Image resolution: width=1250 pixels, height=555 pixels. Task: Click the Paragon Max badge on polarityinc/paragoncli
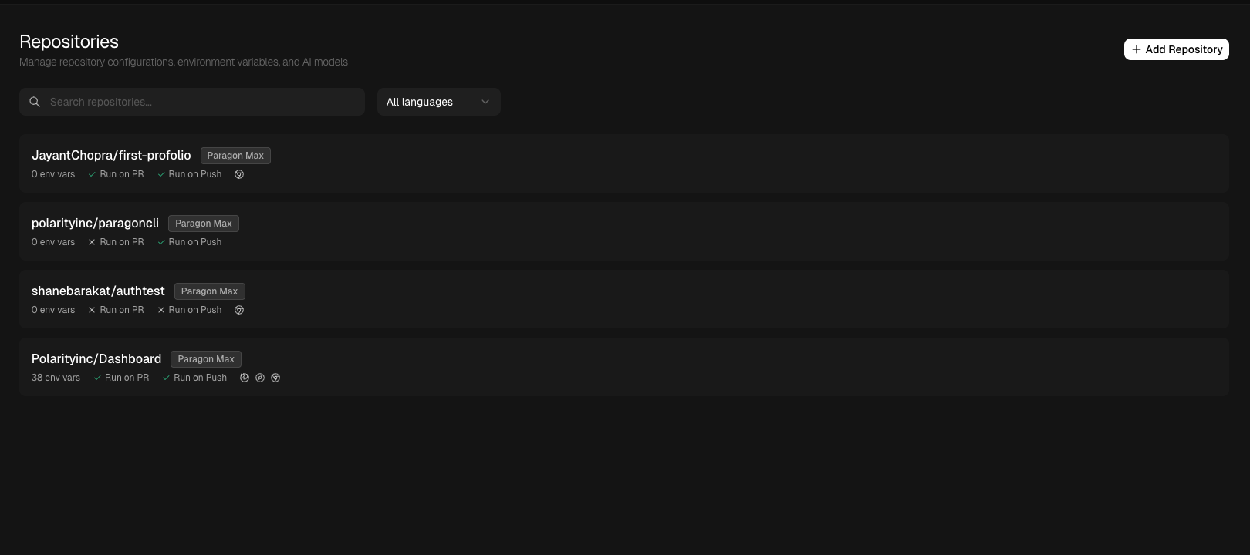(204, 224)
